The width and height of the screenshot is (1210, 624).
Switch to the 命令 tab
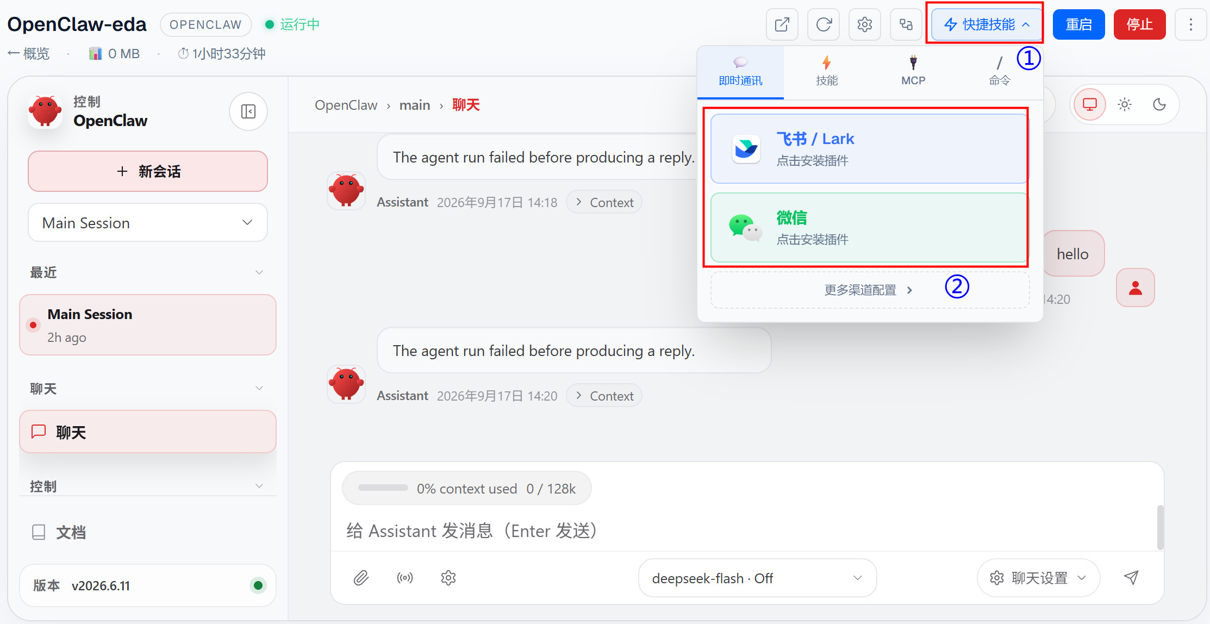coord(999,72)
